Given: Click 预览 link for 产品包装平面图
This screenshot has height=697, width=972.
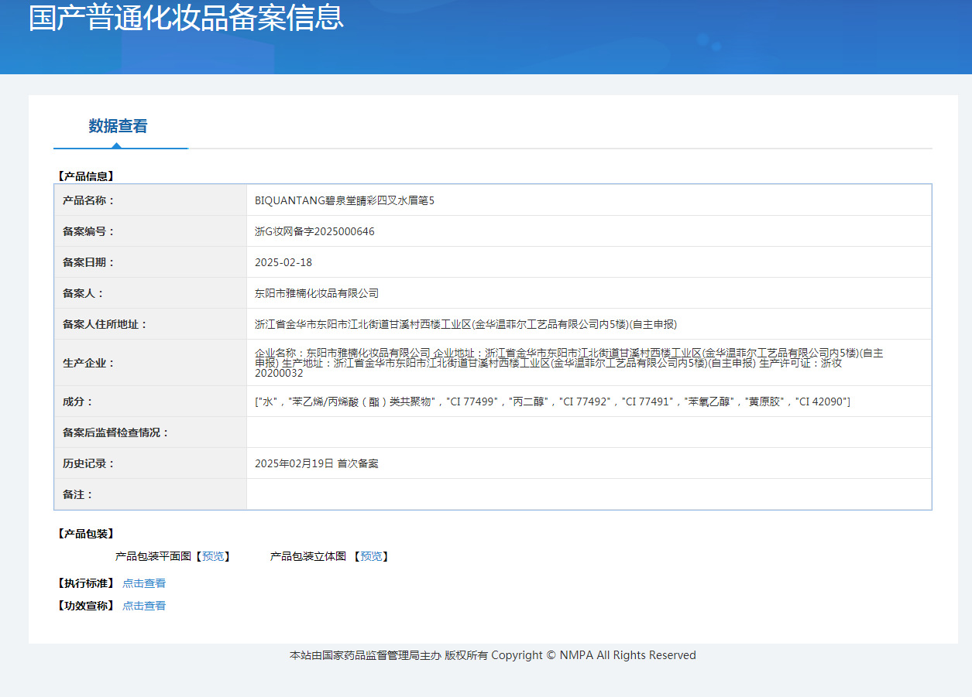Looking at the screenshot, I should pyautogui.click(x=212, y=556).
